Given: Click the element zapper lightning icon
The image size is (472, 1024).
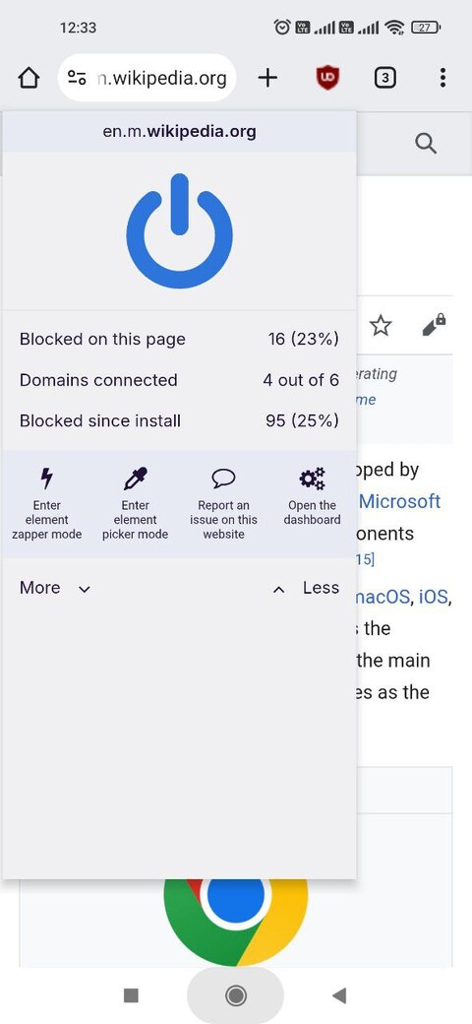Looking at the screenshot, I should pyautogui.click(x=46, y=479).
